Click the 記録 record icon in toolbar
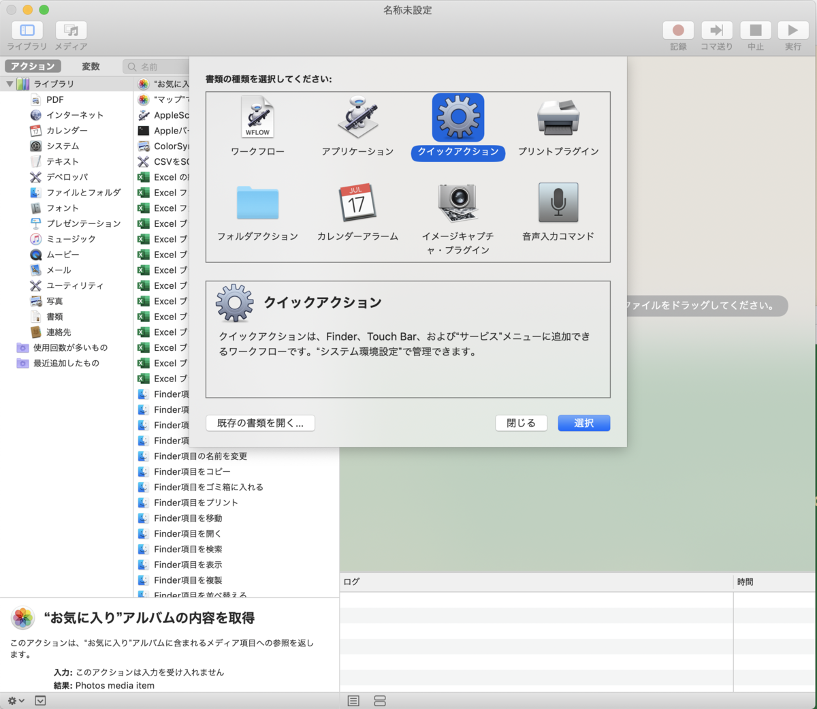This screenshot has height=709, width=817. coord(677,32)
